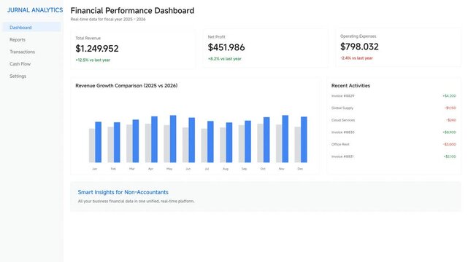Click the blue bar for Aug
468x262 pixels.
[229, 143]
